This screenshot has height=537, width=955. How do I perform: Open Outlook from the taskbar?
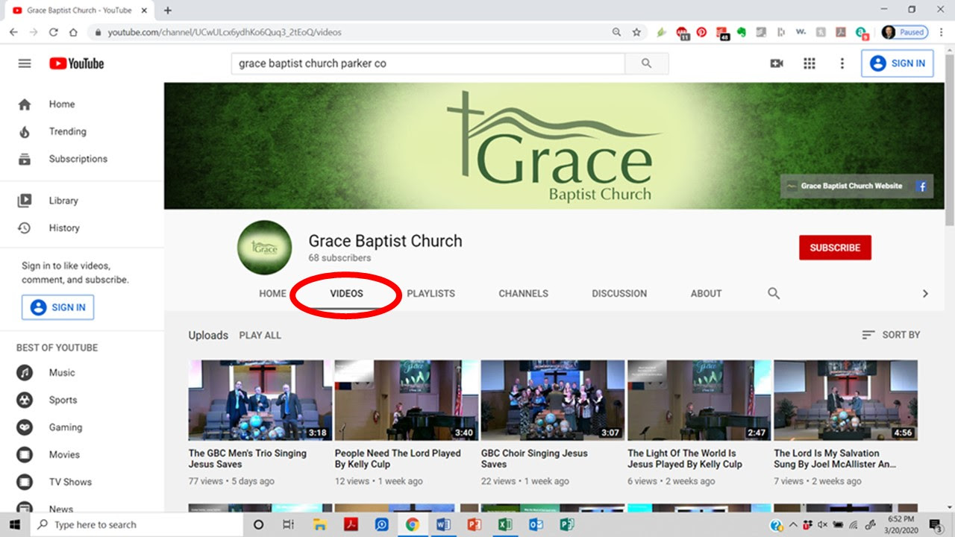pos(536,524)
